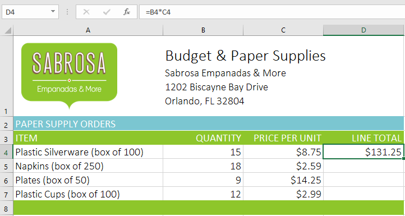Select column B header

click(203, 30)
